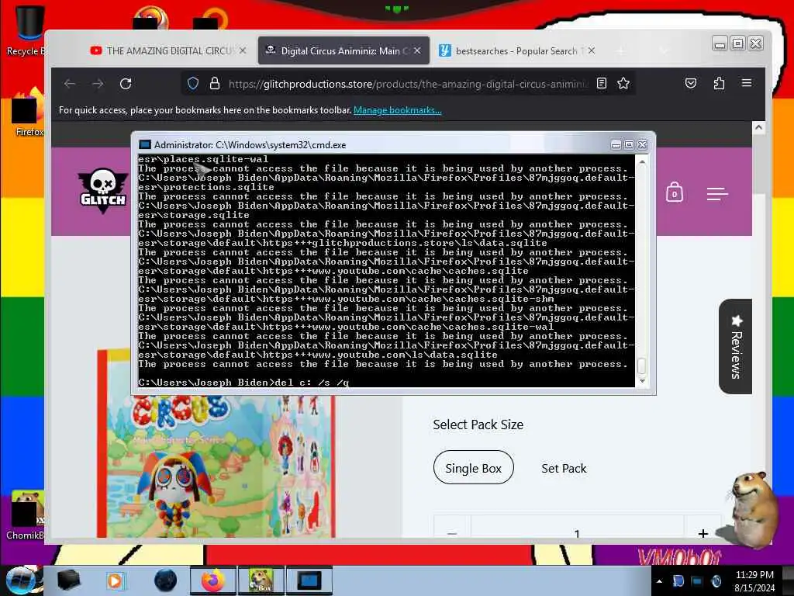Open the dark globe taskbar icon

click(165, 580)
